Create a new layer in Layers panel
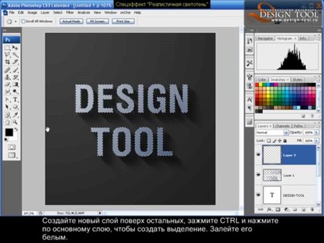The image size is (324, 243). (303, 209)
